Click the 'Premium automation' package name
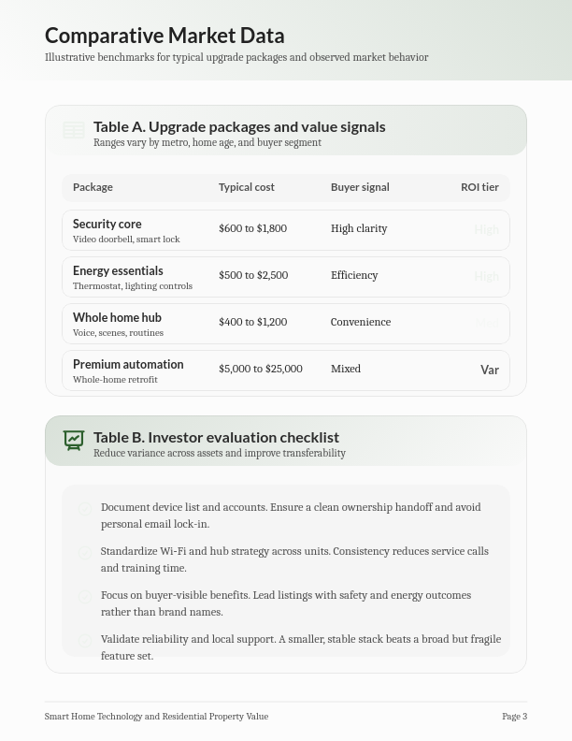This screenshot has height=741, width=572. tap(128, 365)
